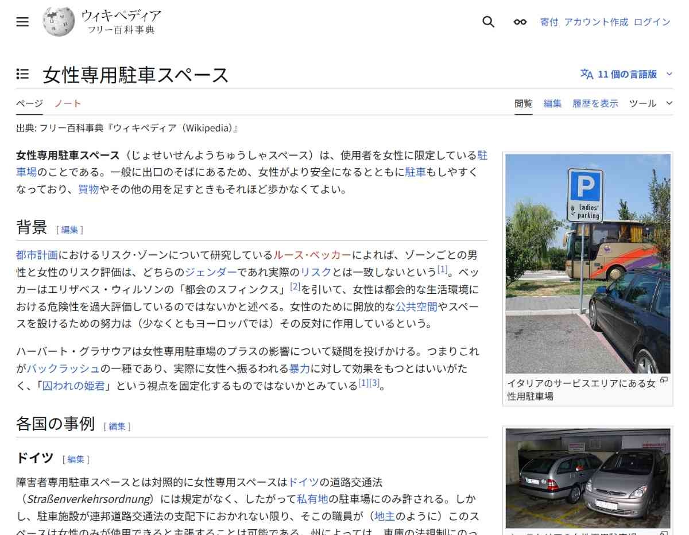Open the ladies' parking sign photo
The image size is (689, 535).
(x=587, y=263)
